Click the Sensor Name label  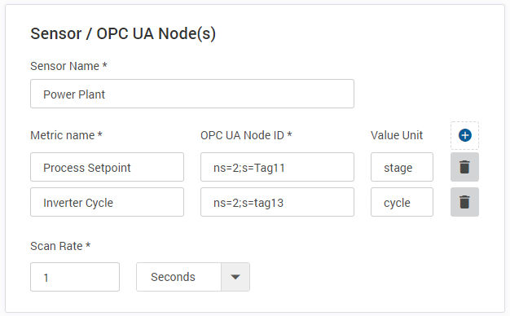pyautogui.click(x=68, y=66)
